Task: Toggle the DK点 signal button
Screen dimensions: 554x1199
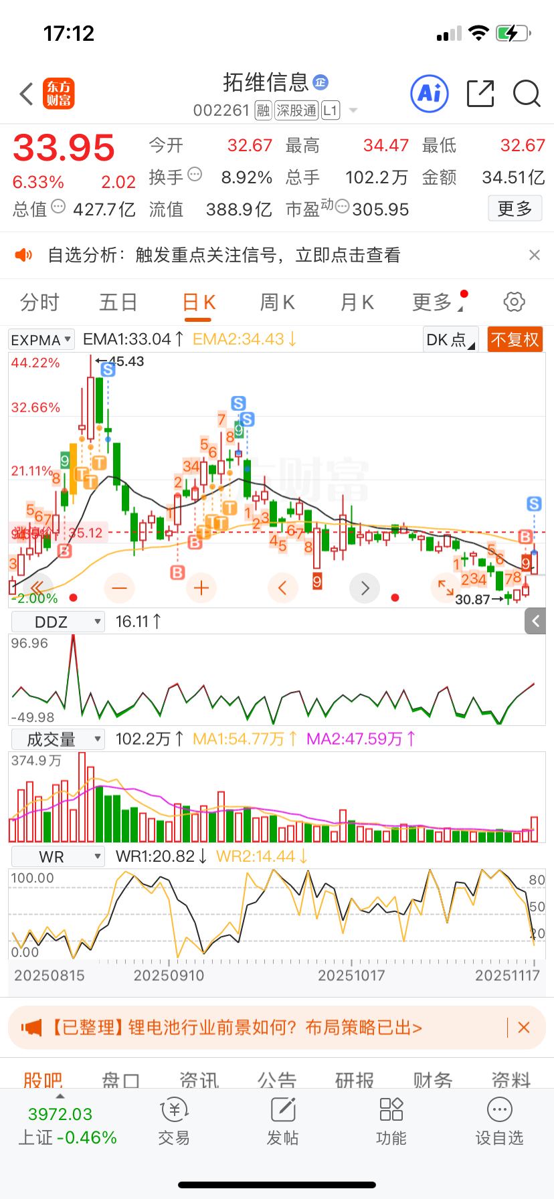Action: pyautogui.click(x=451, y=340)
